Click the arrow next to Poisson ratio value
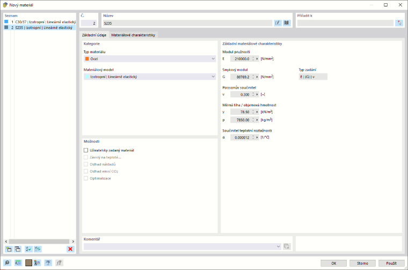Viewport: 408px width, 270px height. point(257,94)
